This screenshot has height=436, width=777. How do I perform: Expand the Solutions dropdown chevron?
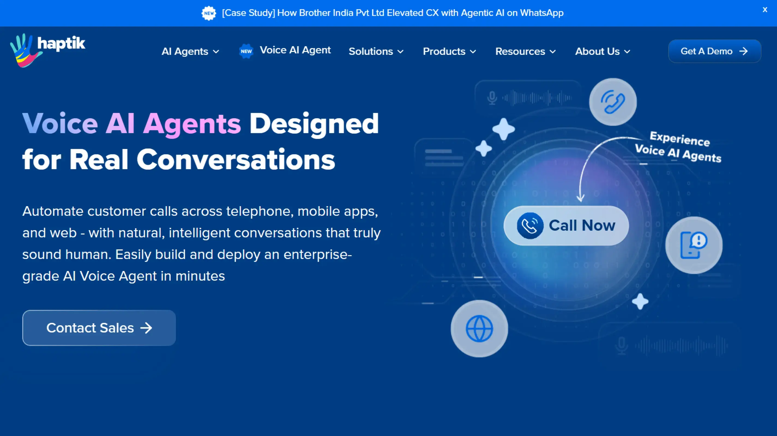(400, 52)
